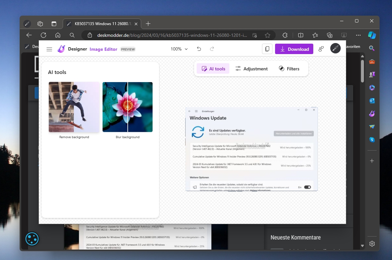
Task: Open the Extensions puzzle icon
Action: [285, 35]
